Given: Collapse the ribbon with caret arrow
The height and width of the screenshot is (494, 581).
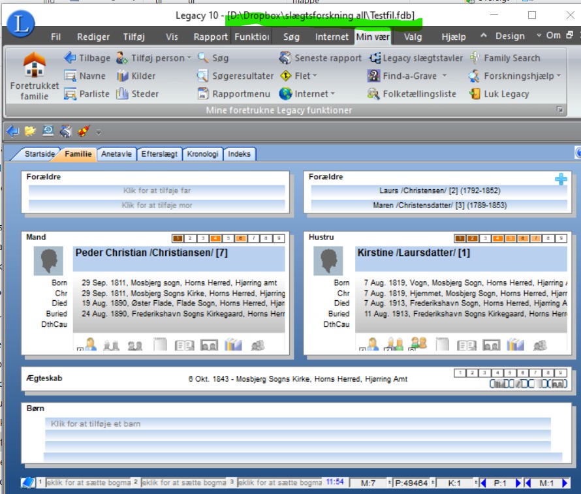Looking at the screenshot, I should click(483, 35).
